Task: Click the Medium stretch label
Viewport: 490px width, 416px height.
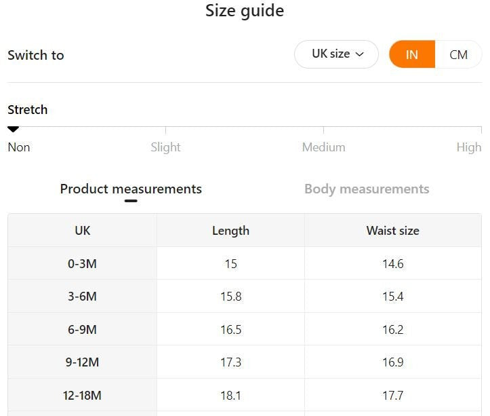Action: [323, 147]
